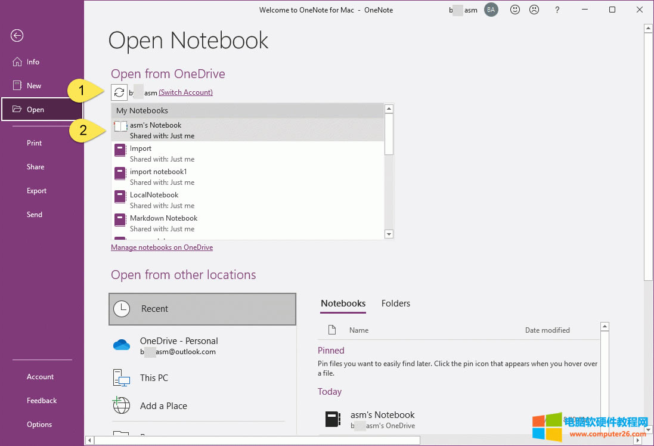Click the Help question mark icon
The image size is (654, 446).
tap(557, 10)
